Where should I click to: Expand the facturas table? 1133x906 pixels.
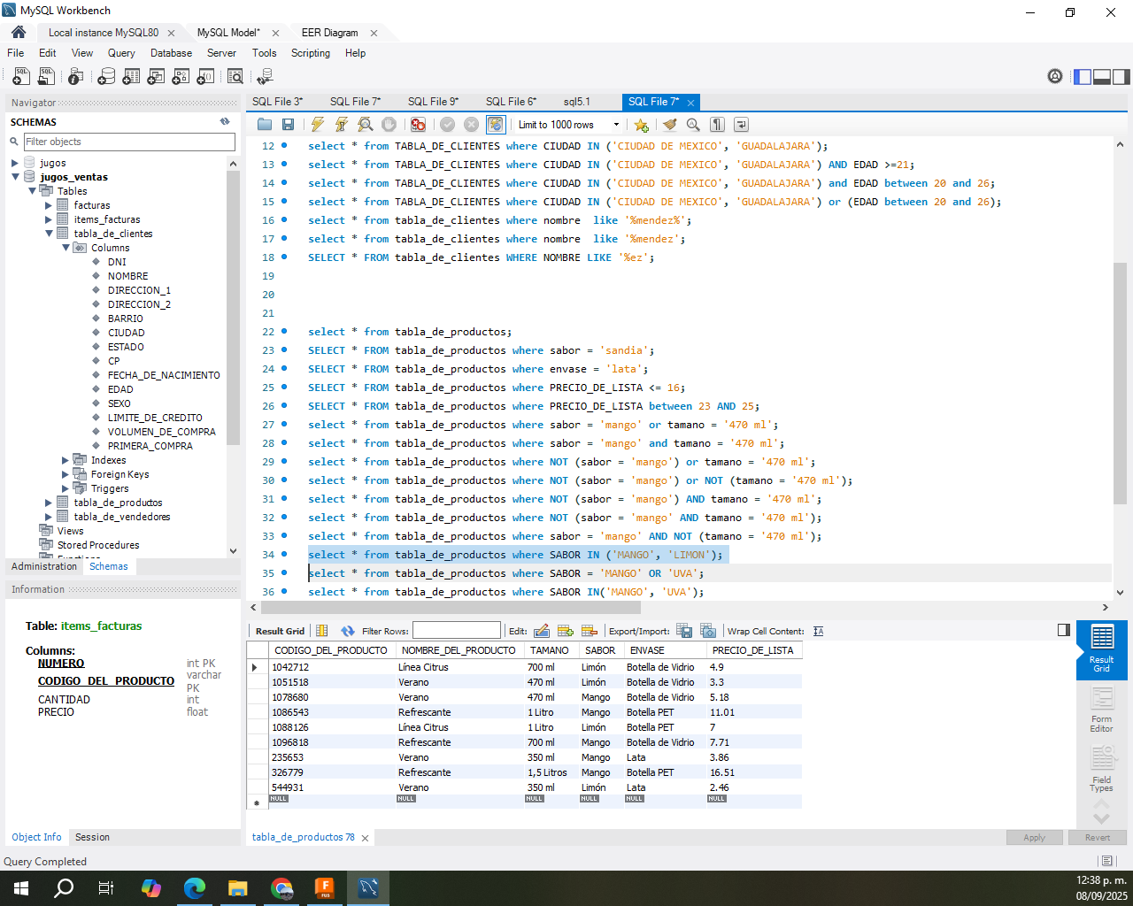coord(49,205)
